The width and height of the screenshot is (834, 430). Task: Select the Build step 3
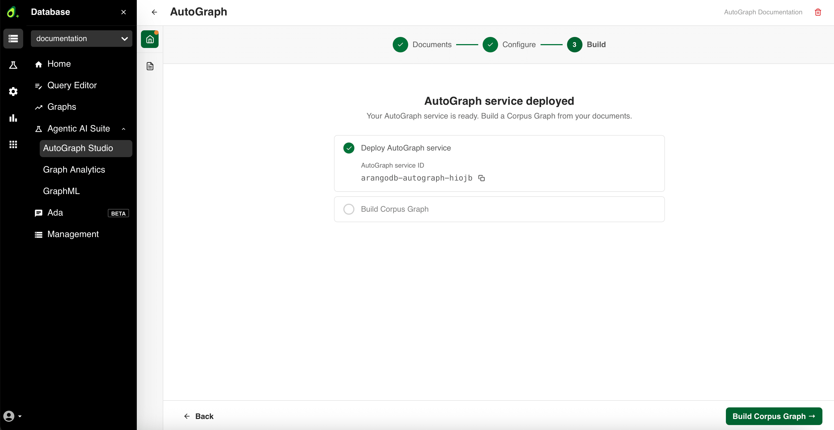tap(586, 45)
